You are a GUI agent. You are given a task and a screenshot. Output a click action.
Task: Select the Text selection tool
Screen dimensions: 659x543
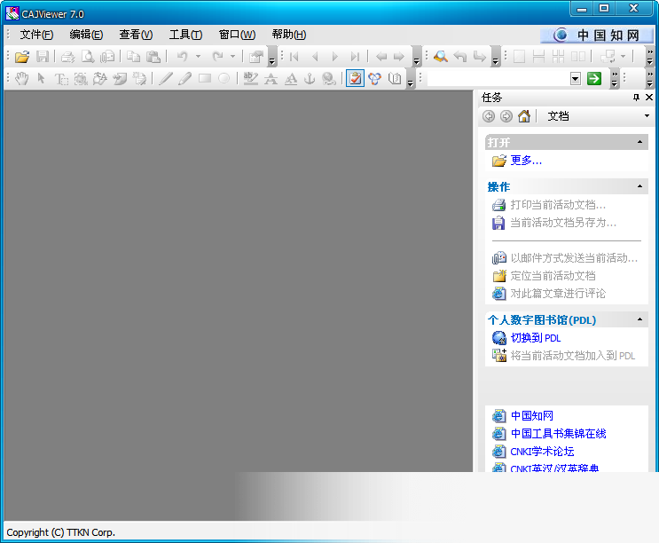pyautogui.click(x=61, y=79)
